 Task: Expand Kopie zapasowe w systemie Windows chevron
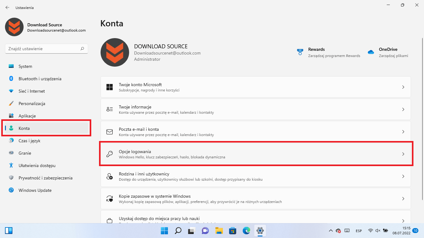coord(403,199)
